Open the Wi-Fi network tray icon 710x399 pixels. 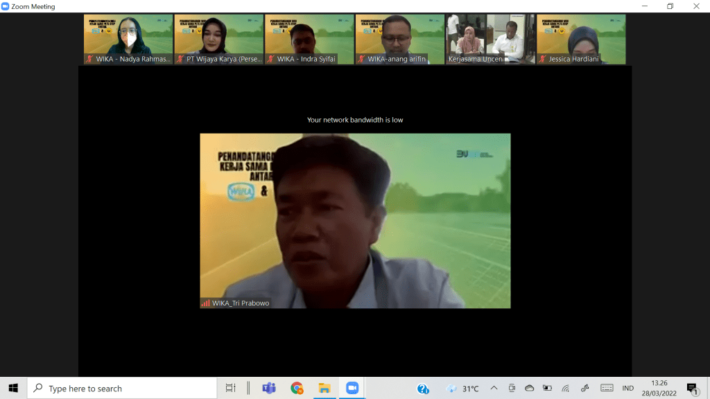[x=566, y=388]
